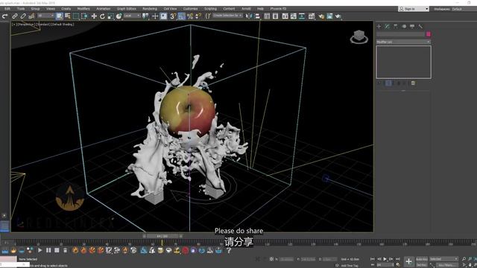The image size is (477, 268).
Task: Switch to the Utilities command panel
Action: pos(420,27)
